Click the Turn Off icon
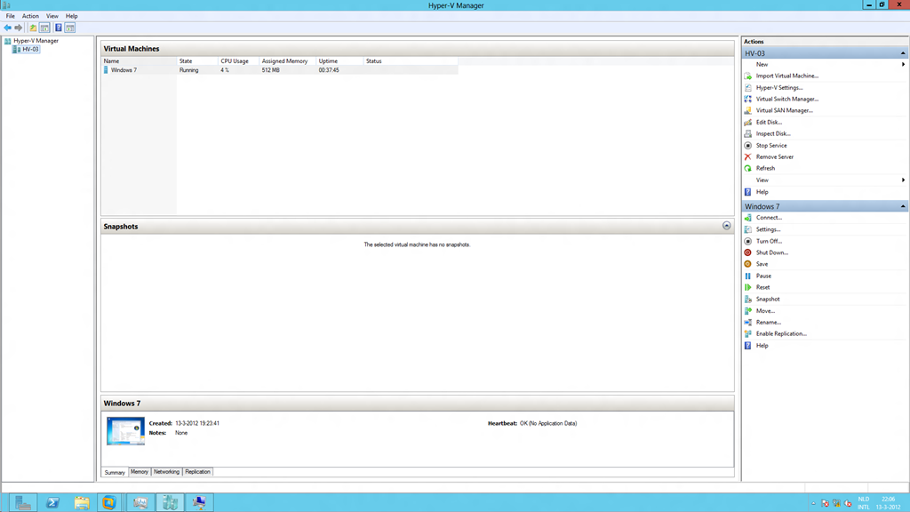The image size is (910, 512). (748, 242)
